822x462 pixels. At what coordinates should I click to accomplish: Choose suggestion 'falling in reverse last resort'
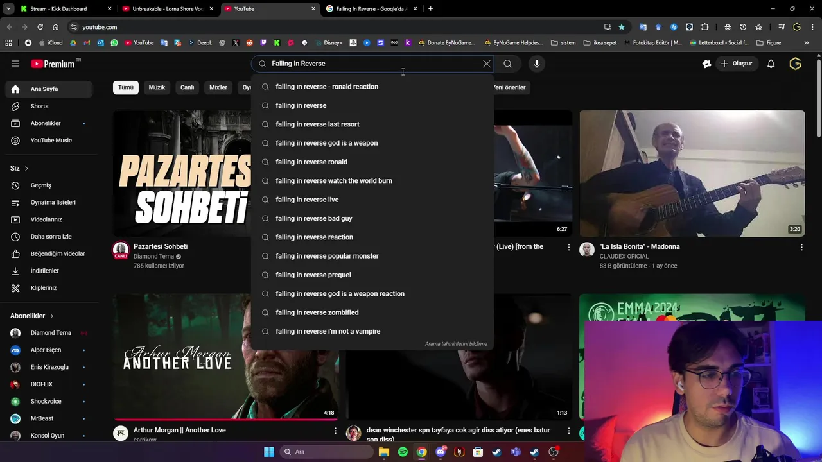372,124
